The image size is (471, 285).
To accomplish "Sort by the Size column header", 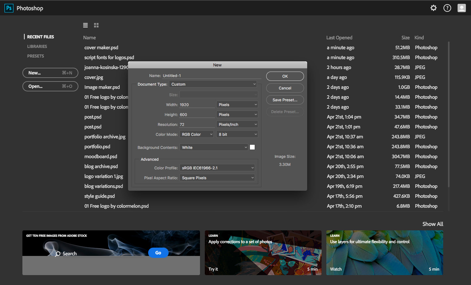I will click(x=405, y=38).
